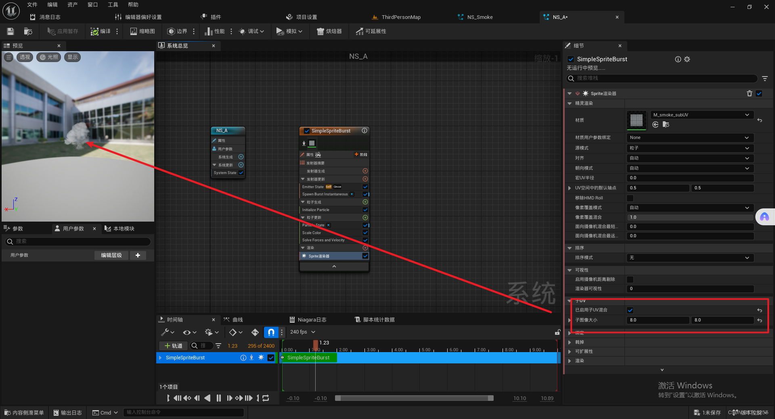Disable the SimpleSpriteBurst emitter node checkbox
Viewport: 775px width, 419px height.
(x=307, y=131)
